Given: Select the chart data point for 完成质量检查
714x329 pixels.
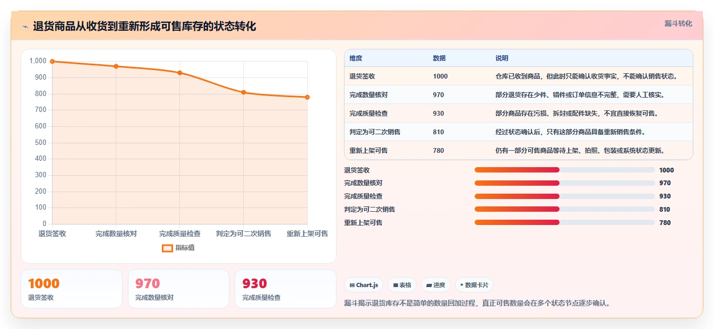Looking at the screenshot, I should click(x=180, y=73).
